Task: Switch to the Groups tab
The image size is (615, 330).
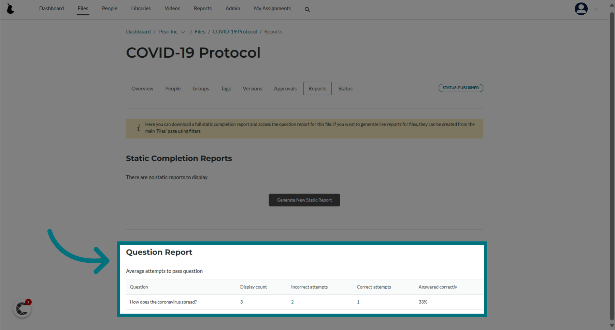Action: pos(201,89)
